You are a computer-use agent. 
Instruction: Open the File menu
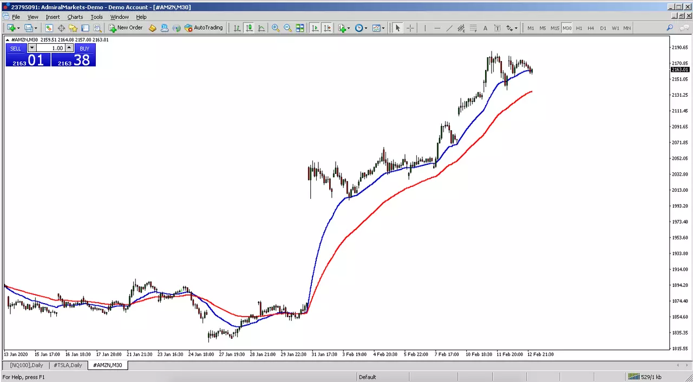point(16,17)
